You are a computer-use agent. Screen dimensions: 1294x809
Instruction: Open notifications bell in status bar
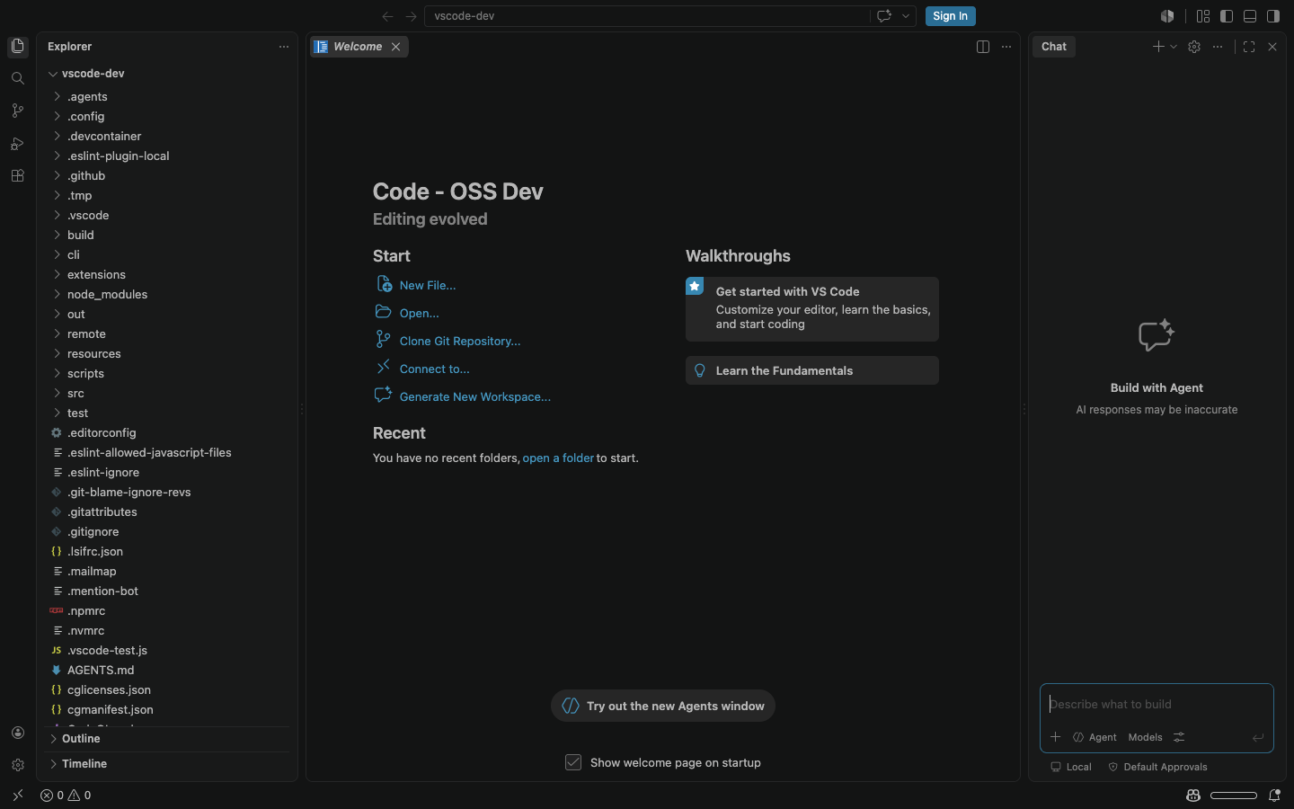1274,796
